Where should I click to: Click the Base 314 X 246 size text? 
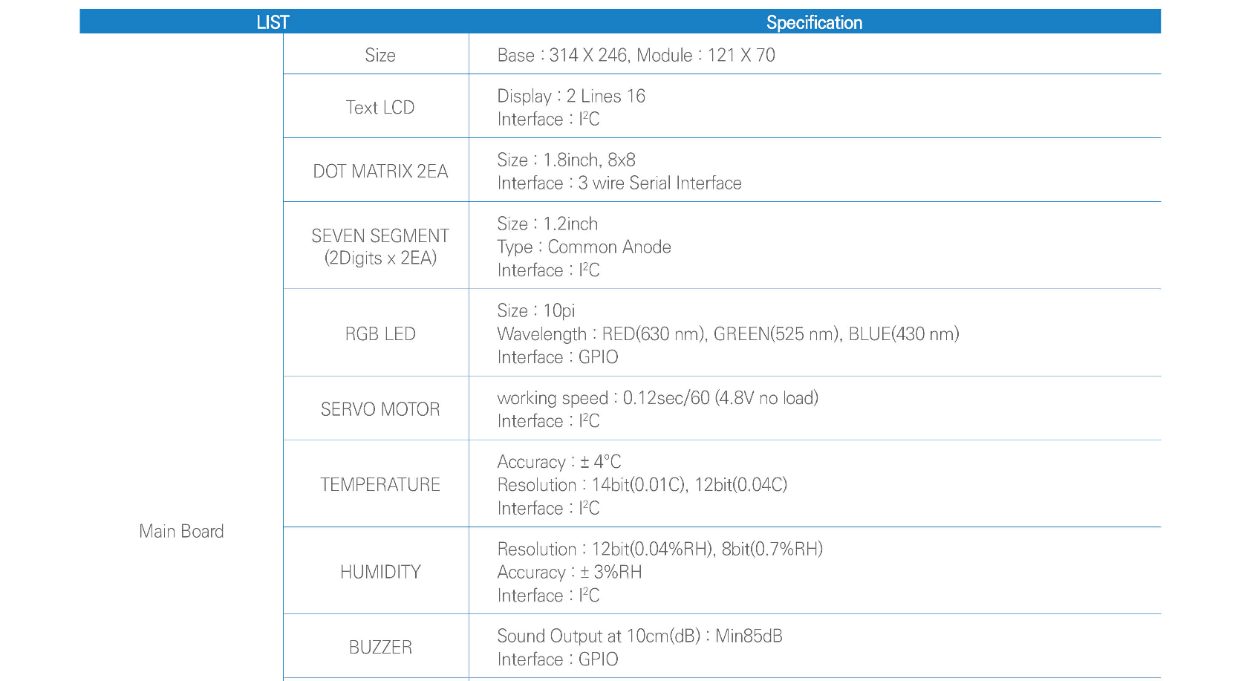[x=636, y=55]
